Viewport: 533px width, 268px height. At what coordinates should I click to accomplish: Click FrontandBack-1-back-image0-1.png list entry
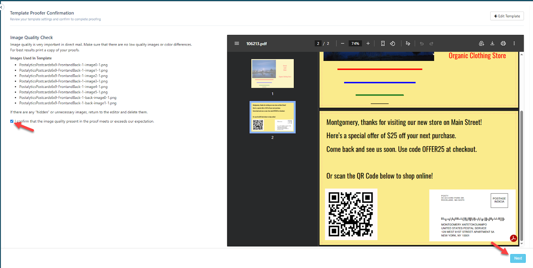point(68,98)
